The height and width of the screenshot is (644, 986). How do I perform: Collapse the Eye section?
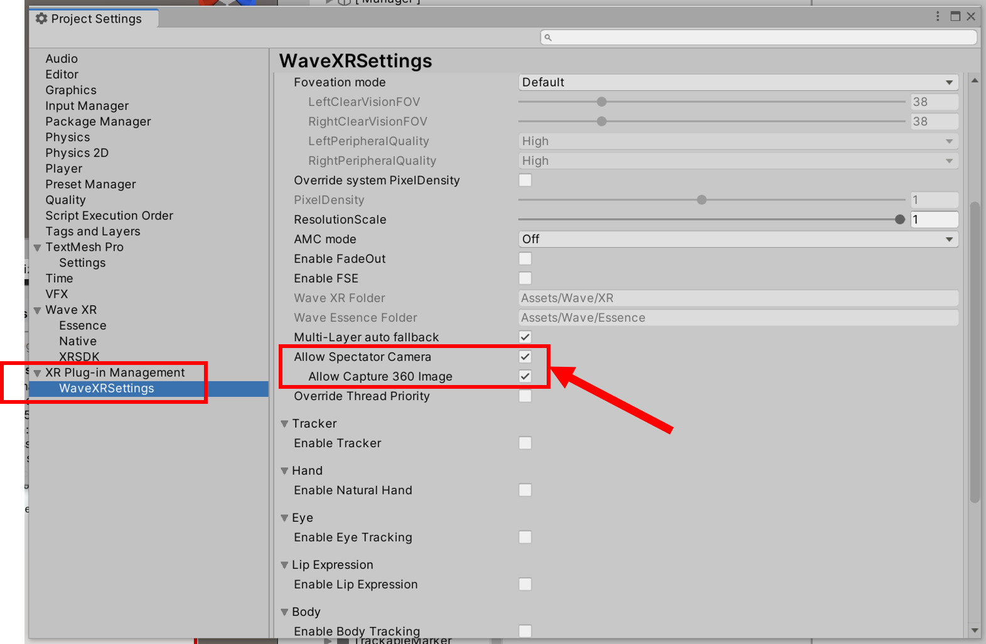284,518
